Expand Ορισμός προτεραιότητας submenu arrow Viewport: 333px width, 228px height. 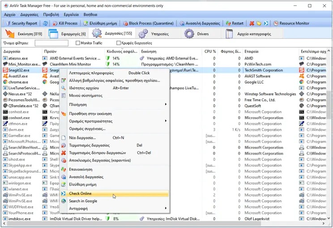point(166,121)
